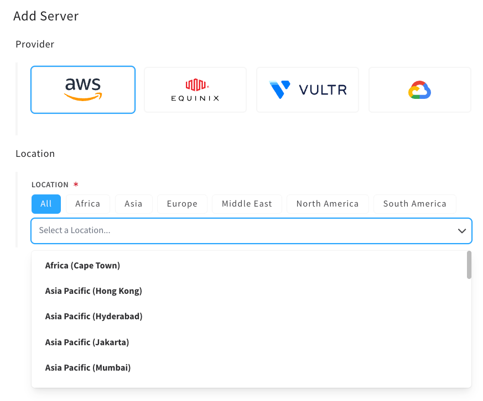The image size is (483, 401).
Task: Choose Africa (Cape Town) option
Action: pyautogui.click(x=251, y=266)
